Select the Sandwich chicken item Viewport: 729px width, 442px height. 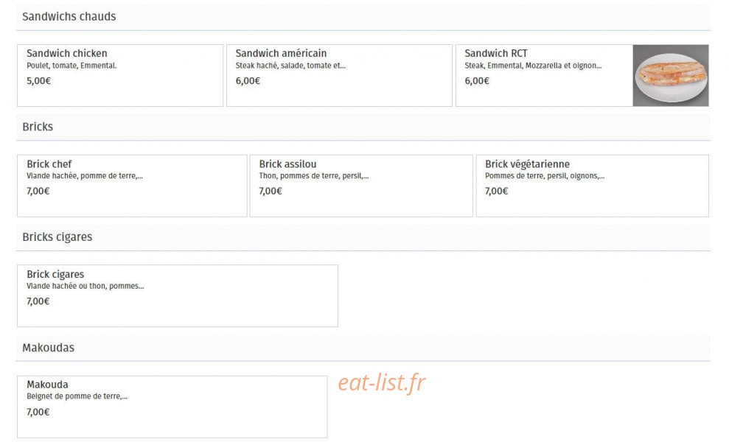[120, 75]
